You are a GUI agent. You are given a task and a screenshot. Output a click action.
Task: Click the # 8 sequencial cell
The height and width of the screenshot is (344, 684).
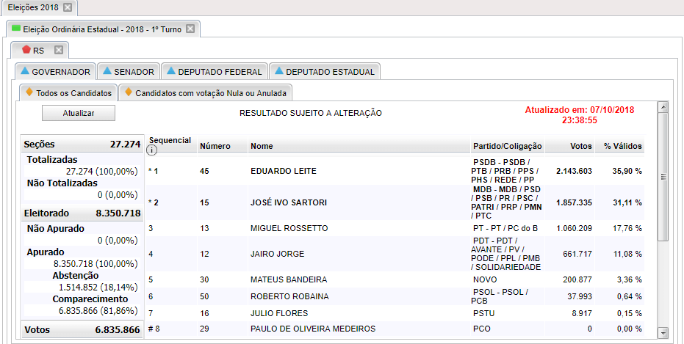(x=154, y=329)
